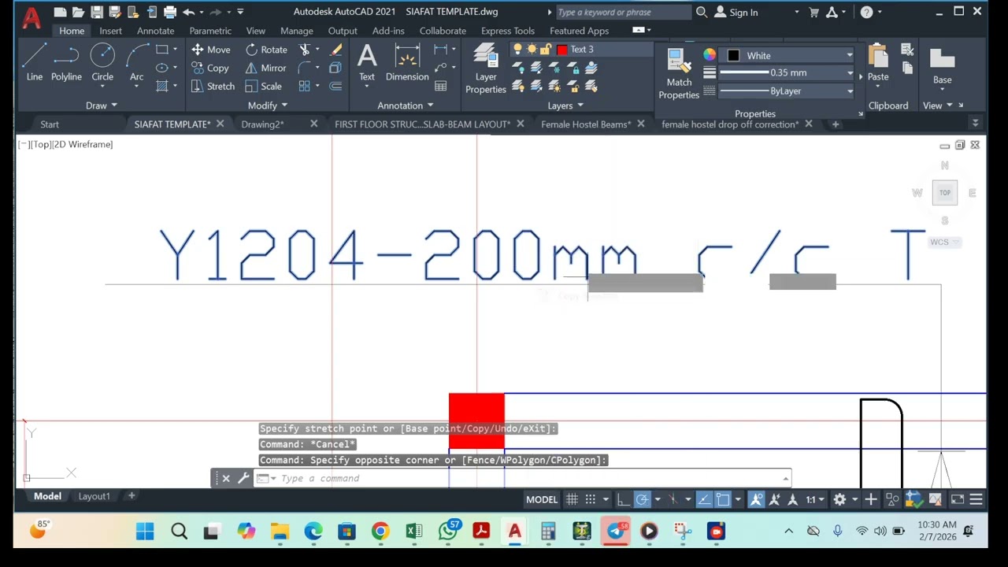
Task: Choose the Rotate command
Action: pyautogui.click(x=266, y=50)
